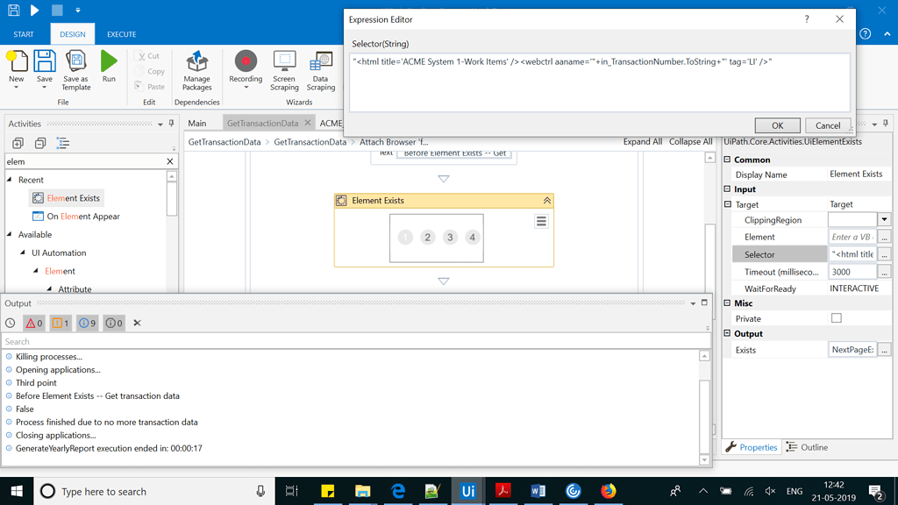The height and width of the screenshot is (505, 898).
Task: Open the Main workflow tab
Action: (x=200, y=123)
